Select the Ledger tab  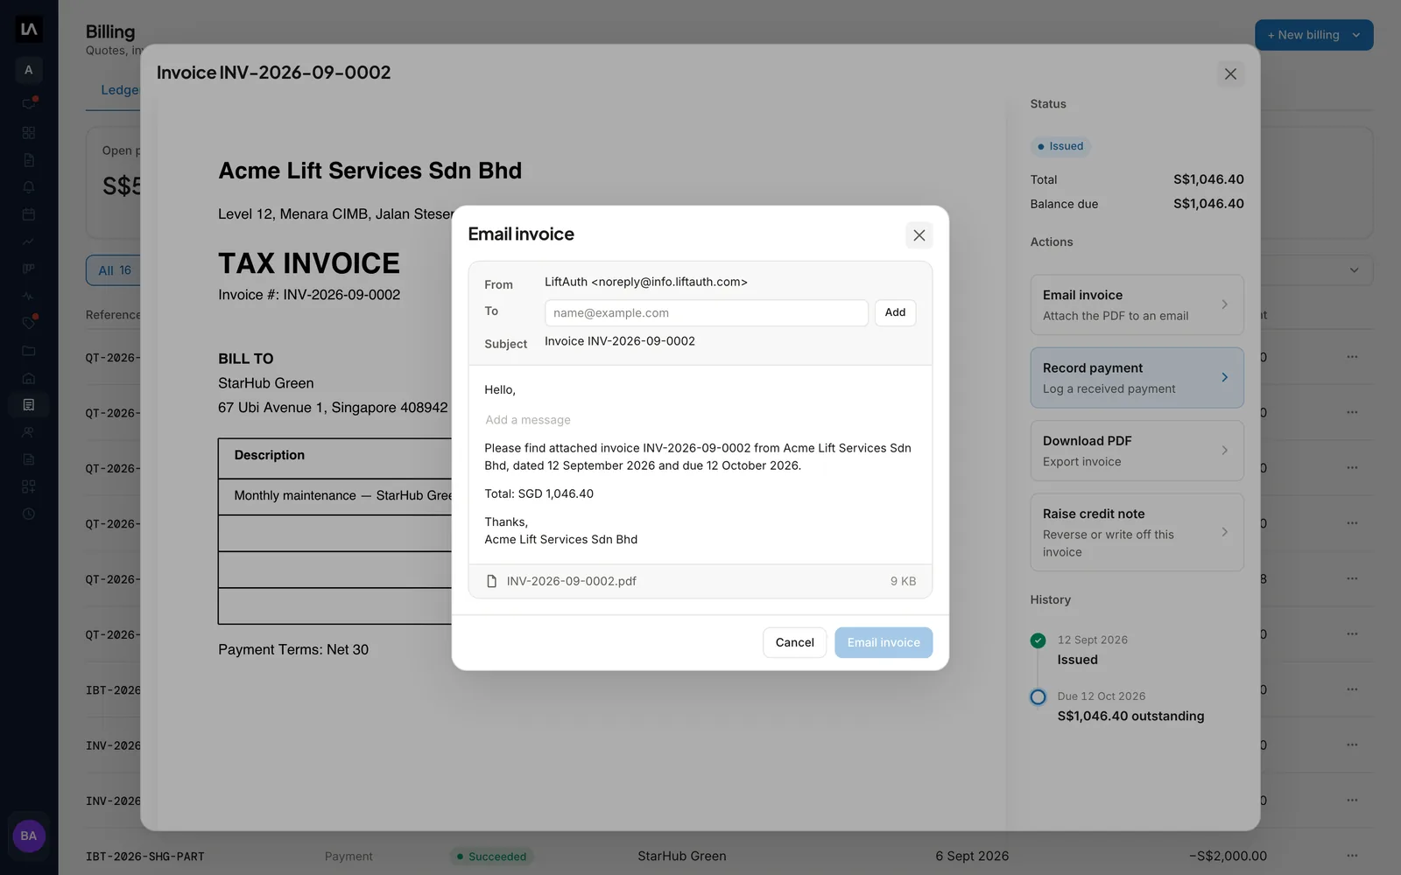pyautogui.click(x=120, y=90)
